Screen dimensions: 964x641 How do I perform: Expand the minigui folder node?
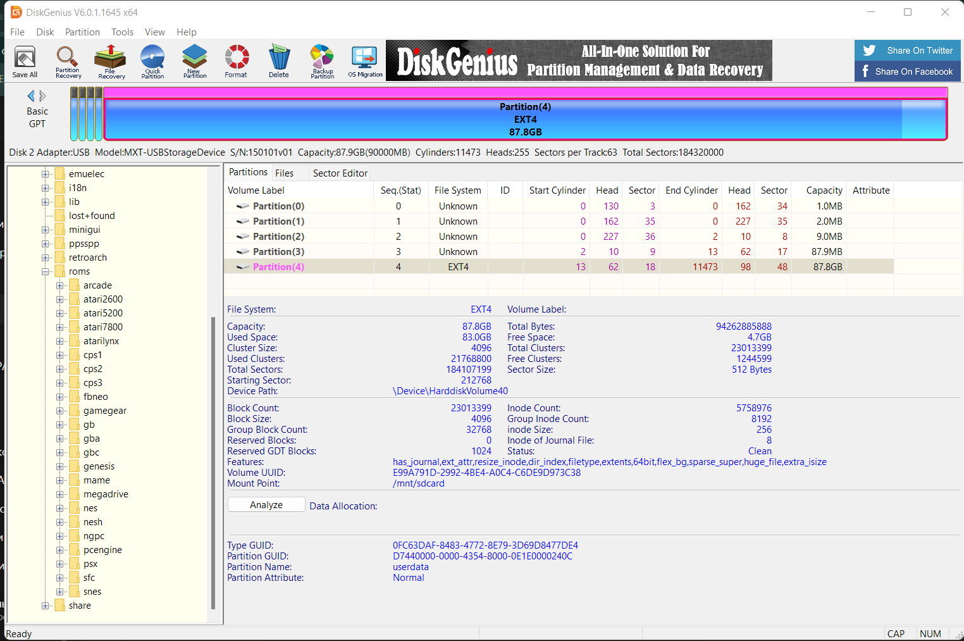click(46, 230)
